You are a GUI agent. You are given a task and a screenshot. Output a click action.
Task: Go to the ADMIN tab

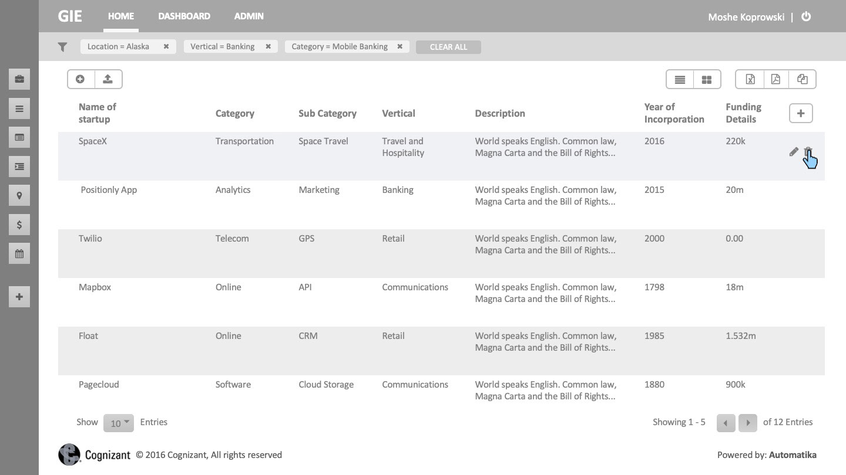pyautogui.click(x=249, y=16)
